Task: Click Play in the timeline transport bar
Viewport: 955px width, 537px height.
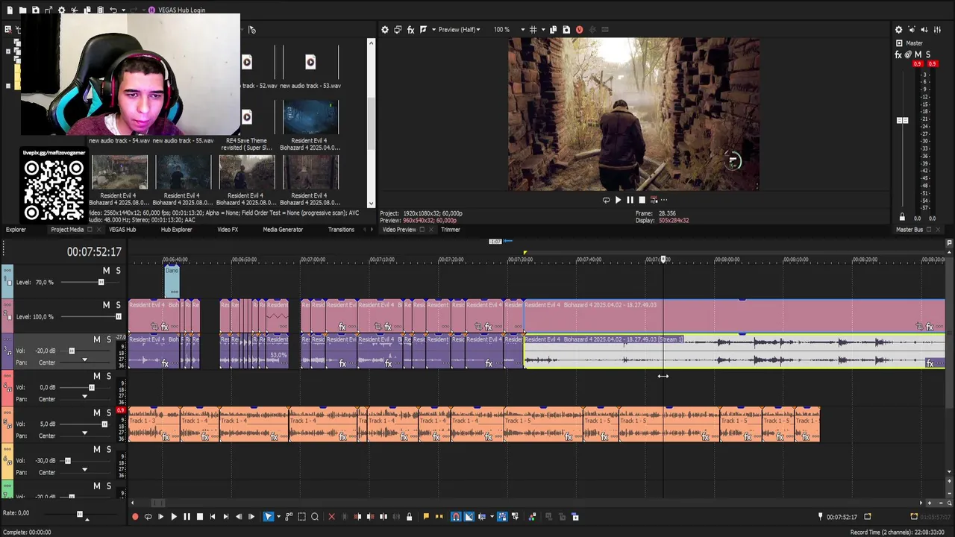Action: 174,516
